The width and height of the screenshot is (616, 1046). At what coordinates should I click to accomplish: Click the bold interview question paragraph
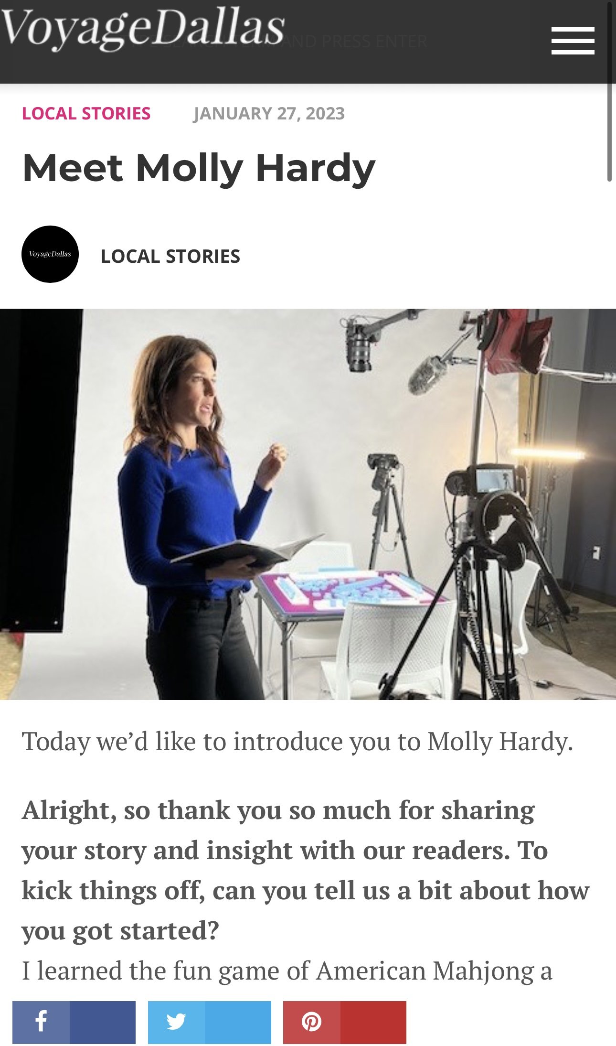(x=306, y=870)
